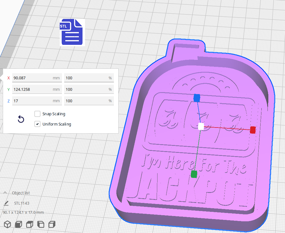Select the isometric 3D view cube icon
Viewport: 285px width, 233px height.
coord(7,224)
